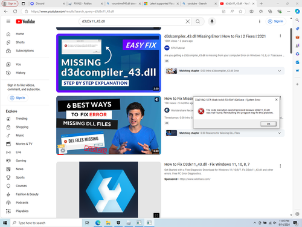Screen dimensions: 302x227
Task: Refresh the browser page
Action: tap(15, 12)
